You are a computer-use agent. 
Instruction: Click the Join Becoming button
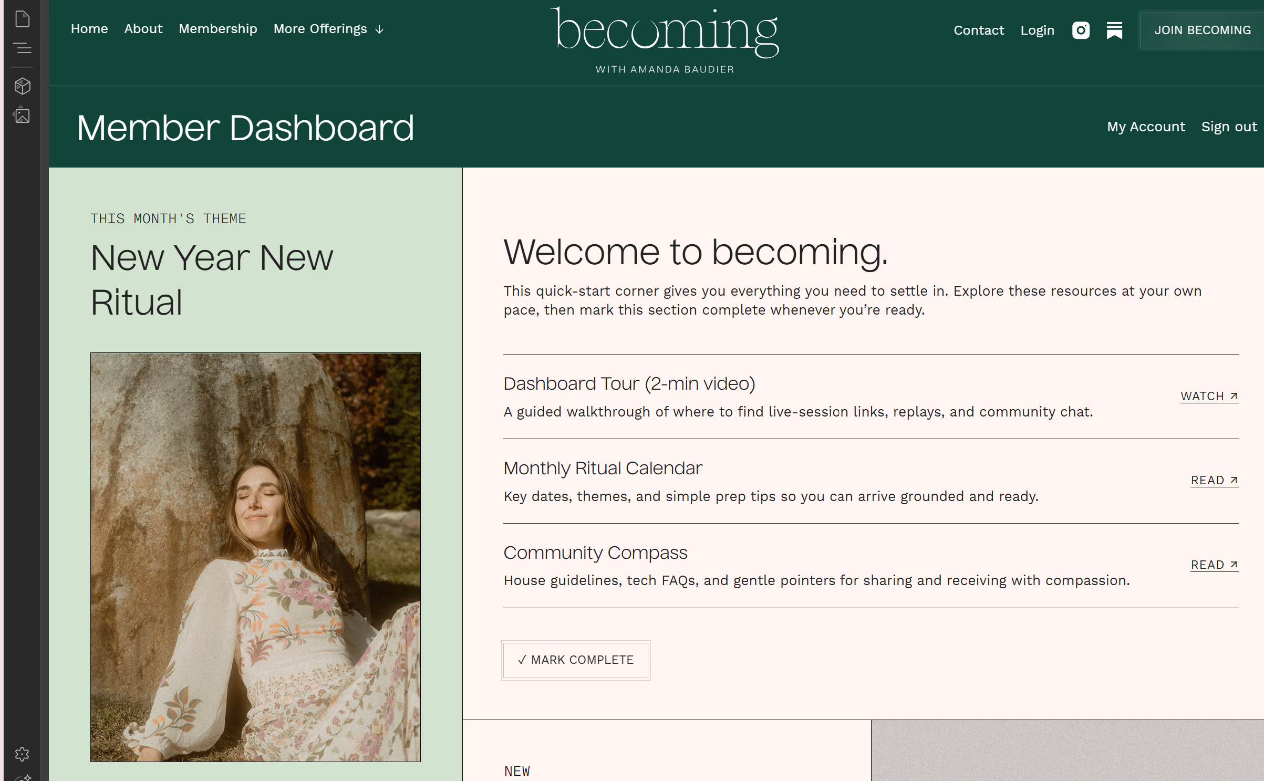tap(1202, 30)
